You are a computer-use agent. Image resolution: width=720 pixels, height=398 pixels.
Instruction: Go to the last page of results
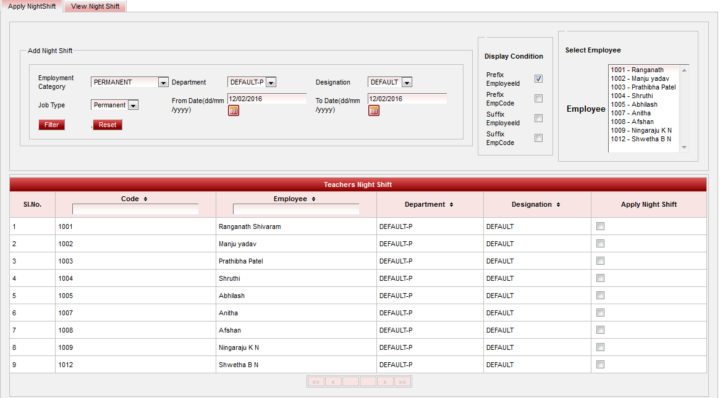pyautogui.click(x=402, y=382)
